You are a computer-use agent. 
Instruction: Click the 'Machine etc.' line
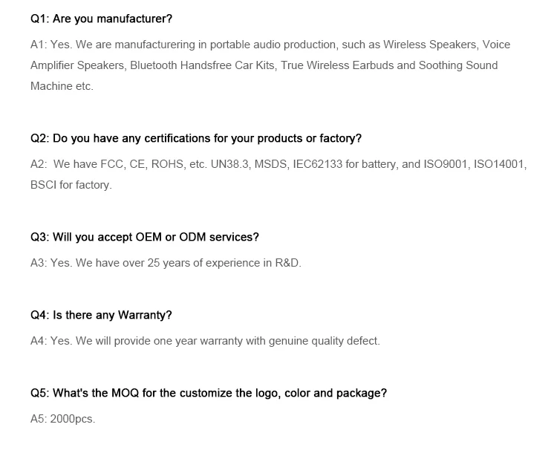coord(62,86)
